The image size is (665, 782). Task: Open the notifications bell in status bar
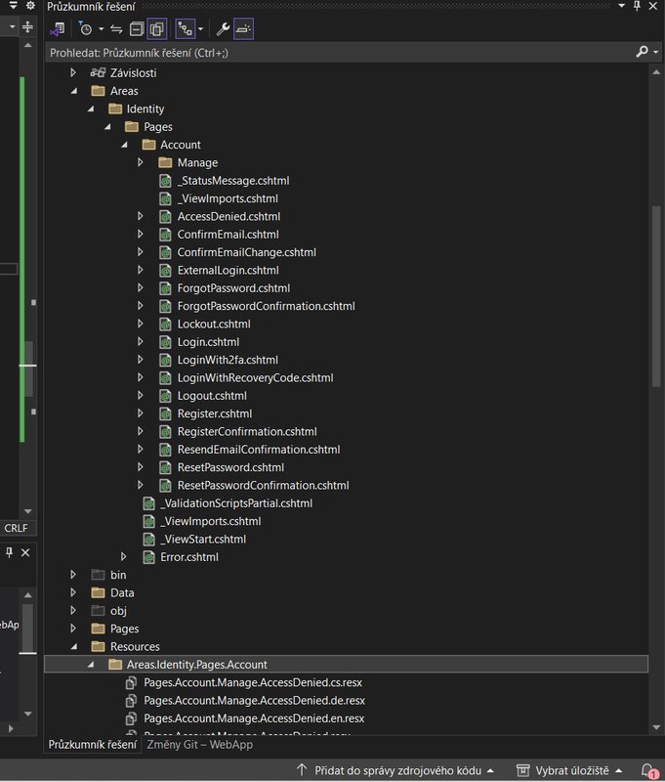[x=648, y=770]
